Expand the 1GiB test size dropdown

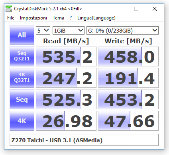click(69, 31)
